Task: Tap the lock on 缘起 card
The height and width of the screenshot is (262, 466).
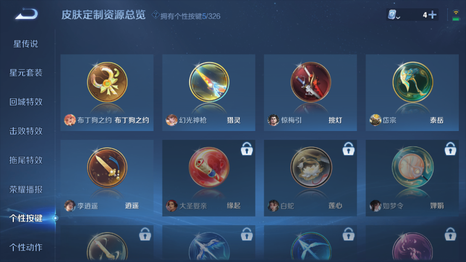Action: pos(247,149)
